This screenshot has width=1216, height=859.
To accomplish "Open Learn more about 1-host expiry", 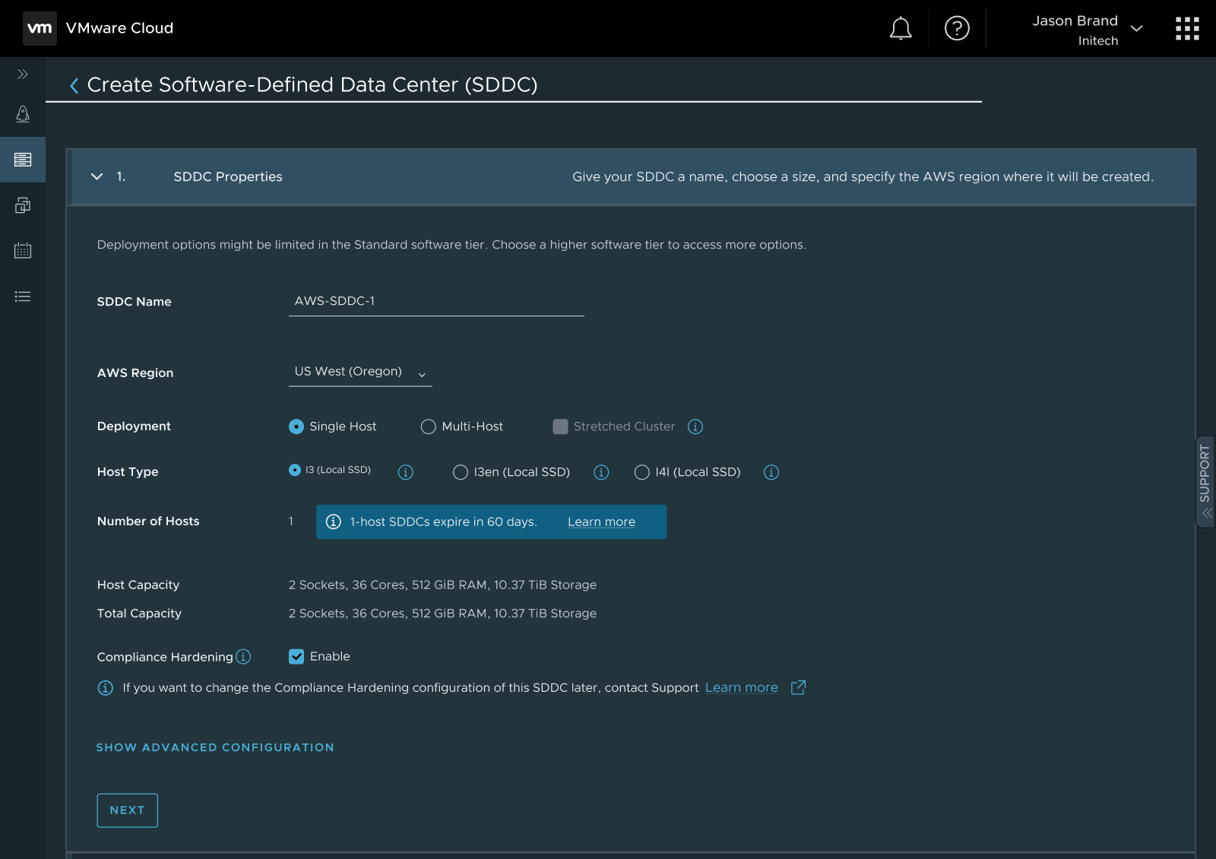I will coord(601,521).
